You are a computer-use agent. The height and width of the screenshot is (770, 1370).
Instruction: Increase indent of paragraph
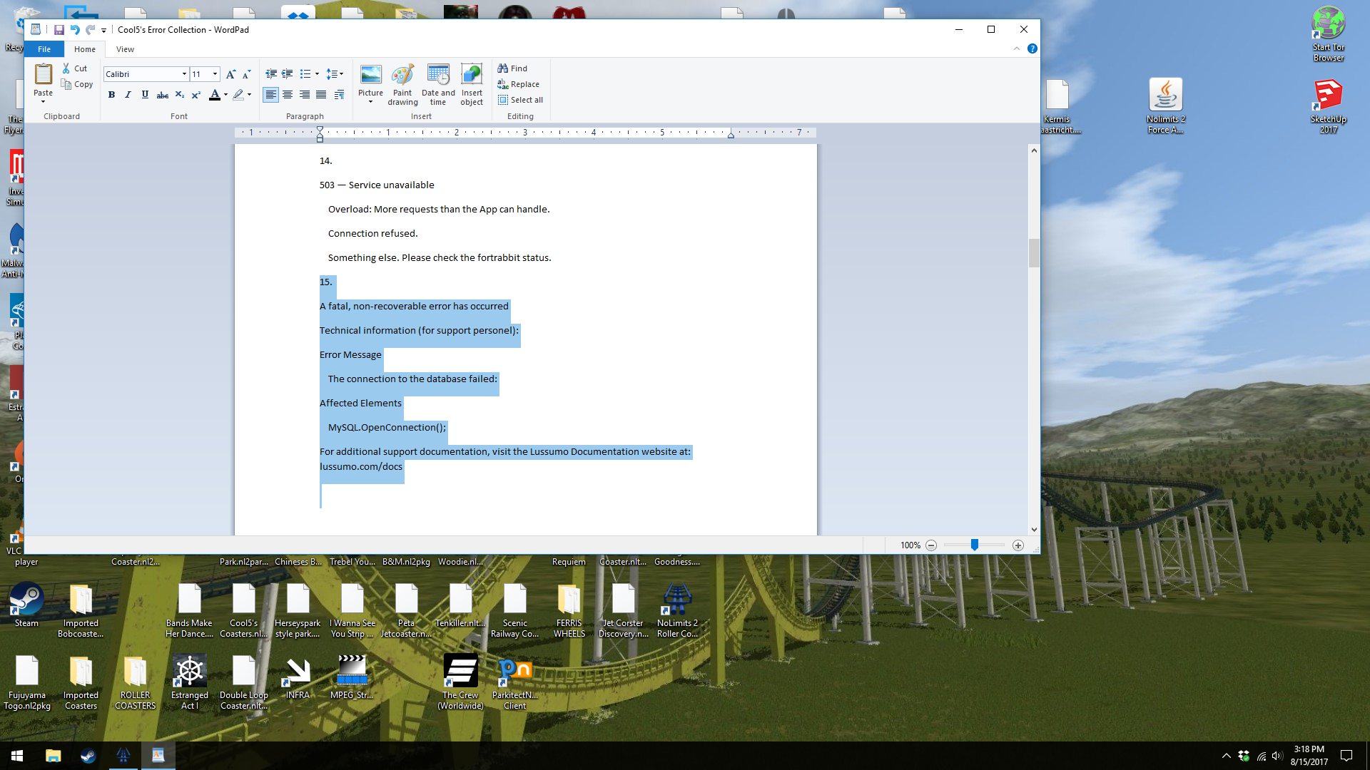pyautogui.click(x=288, y=74)
